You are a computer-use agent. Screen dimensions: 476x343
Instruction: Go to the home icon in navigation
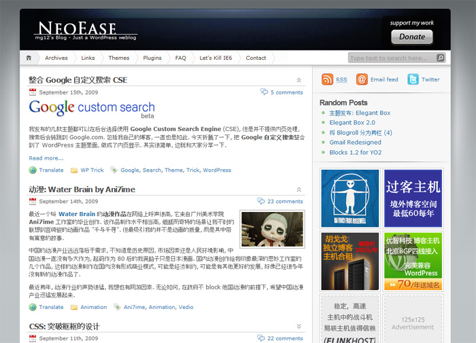[x=29, y=58]
